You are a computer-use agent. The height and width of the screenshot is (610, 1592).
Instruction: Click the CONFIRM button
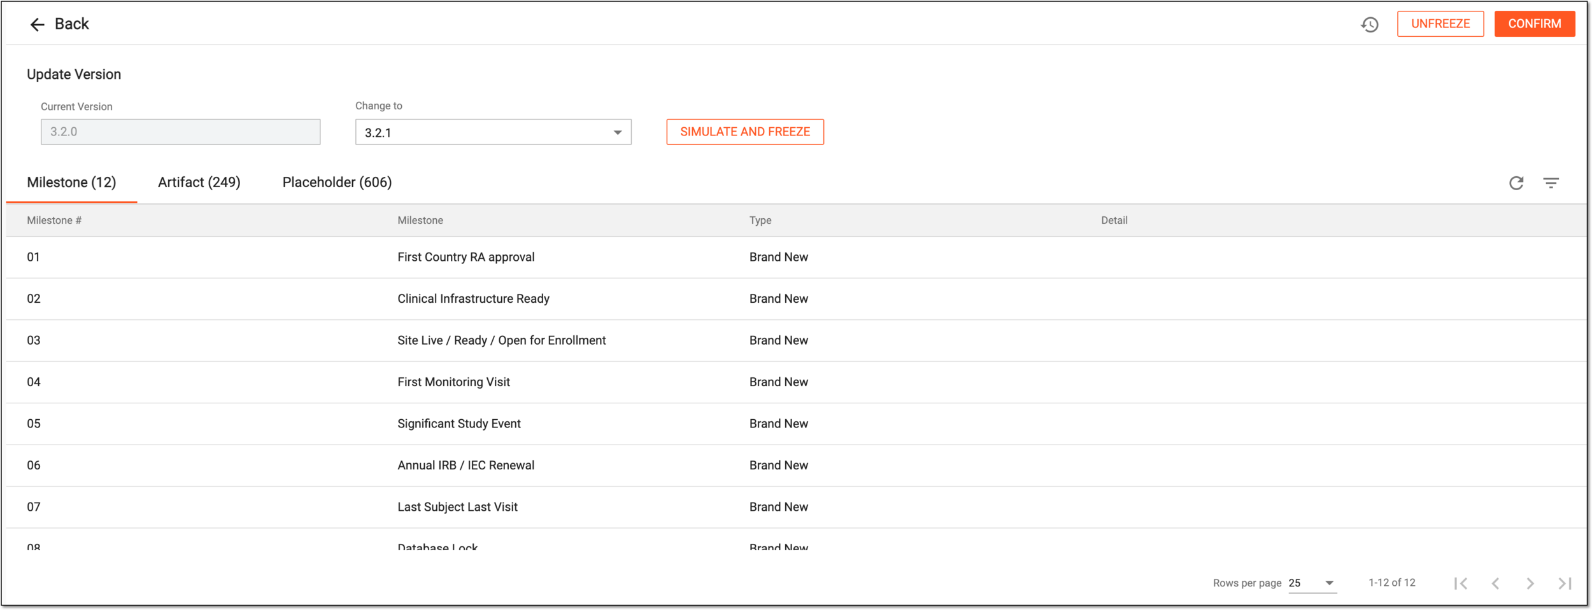tap(1535, 24)
